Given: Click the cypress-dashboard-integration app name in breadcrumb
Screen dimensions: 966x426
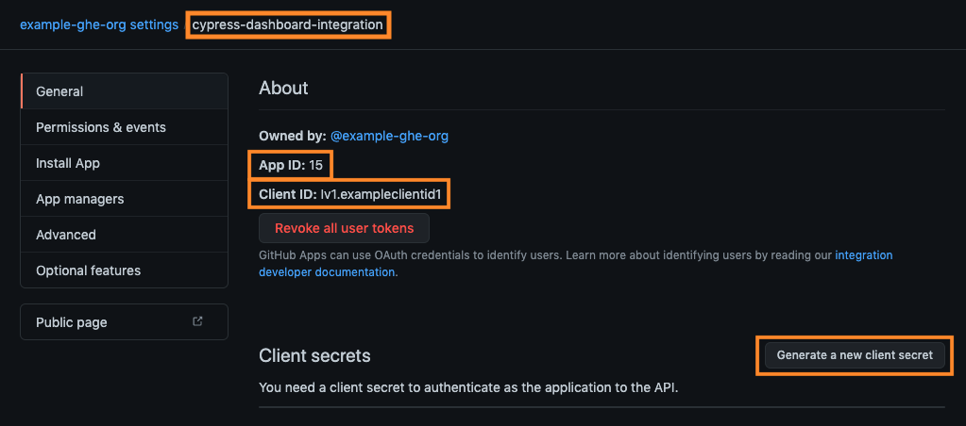Looking at the screenshot, I should click(288, 25).
